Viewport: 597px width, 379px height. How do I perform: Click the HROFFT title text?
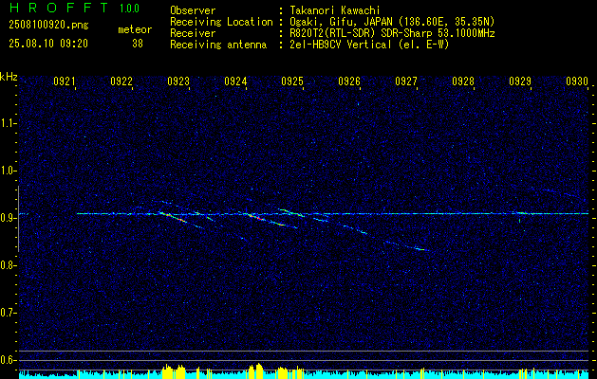coord(59,8)
